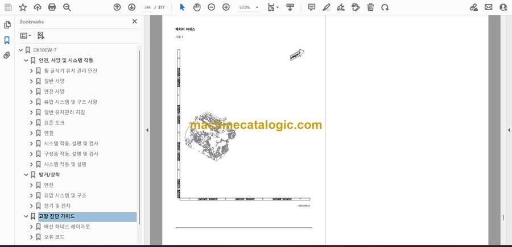Delete page with trash icon
512x247 pixels.
click(370, 7)
